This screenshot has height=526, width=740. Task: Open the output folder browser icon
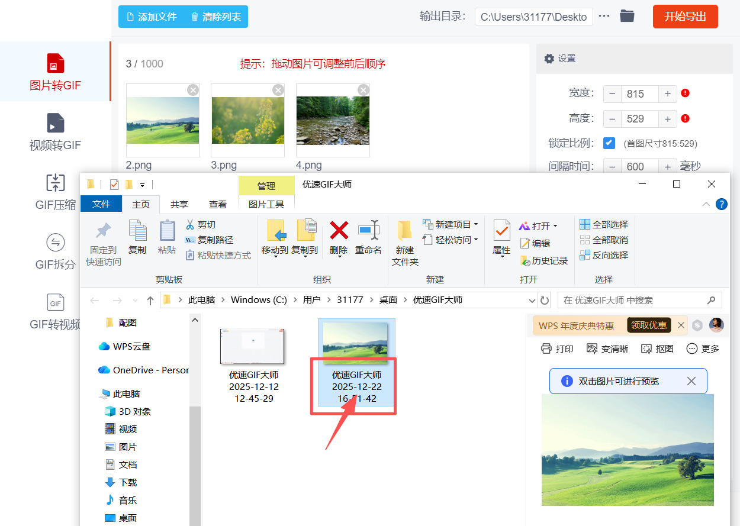point(627,16)
